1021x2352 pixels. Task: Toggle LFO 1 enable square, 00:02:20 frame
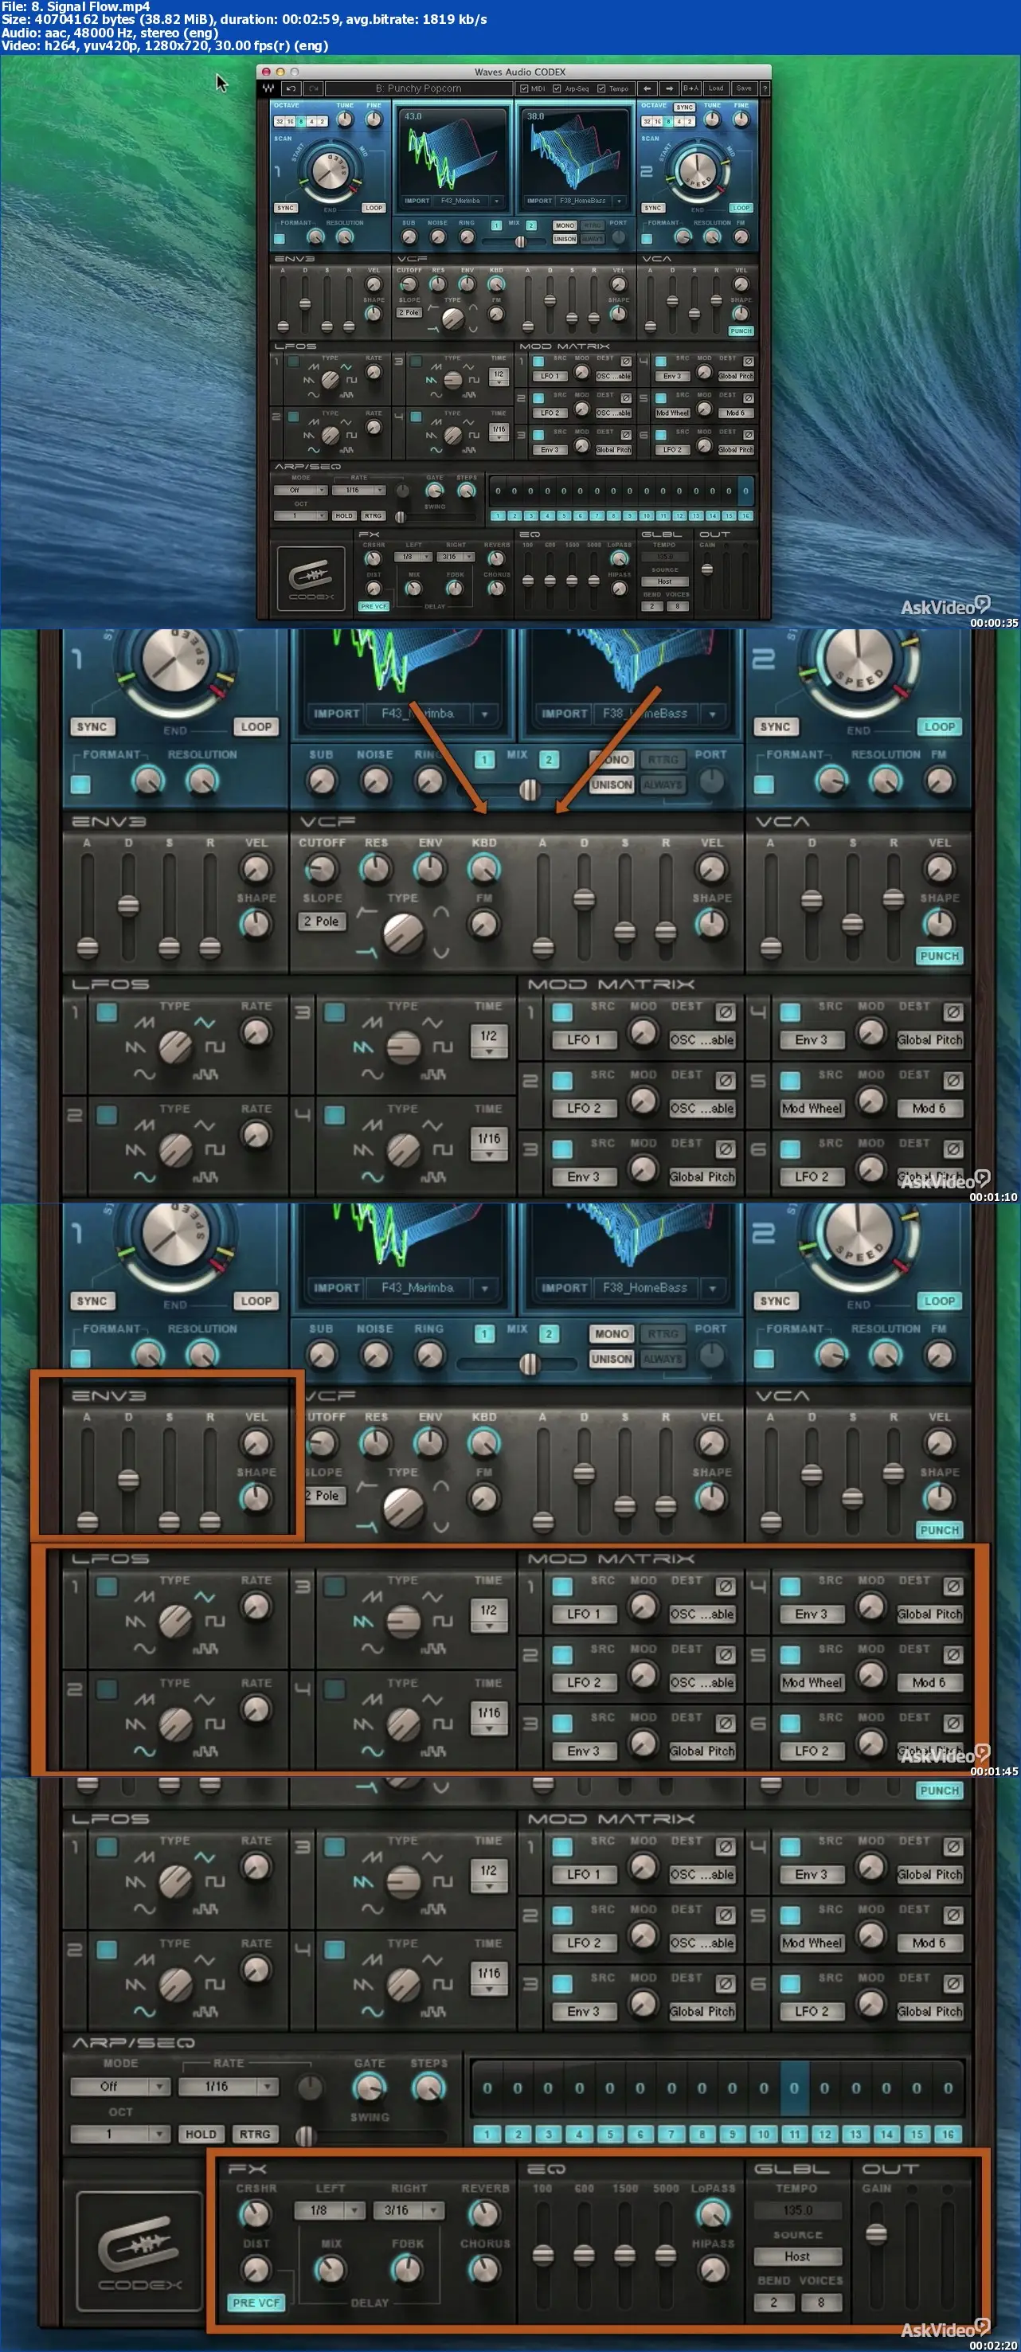click(107, 1846)
